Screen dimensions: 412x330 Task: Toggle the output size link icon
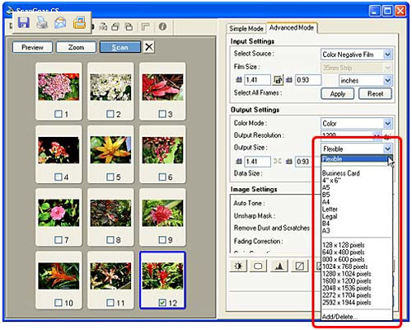[x=278, y=161]
